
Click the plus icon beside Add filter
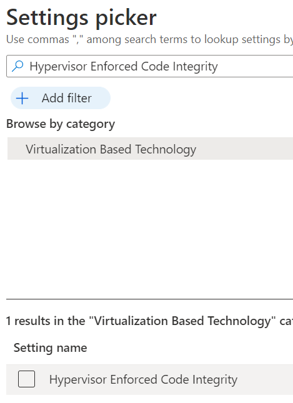[22, 98]
